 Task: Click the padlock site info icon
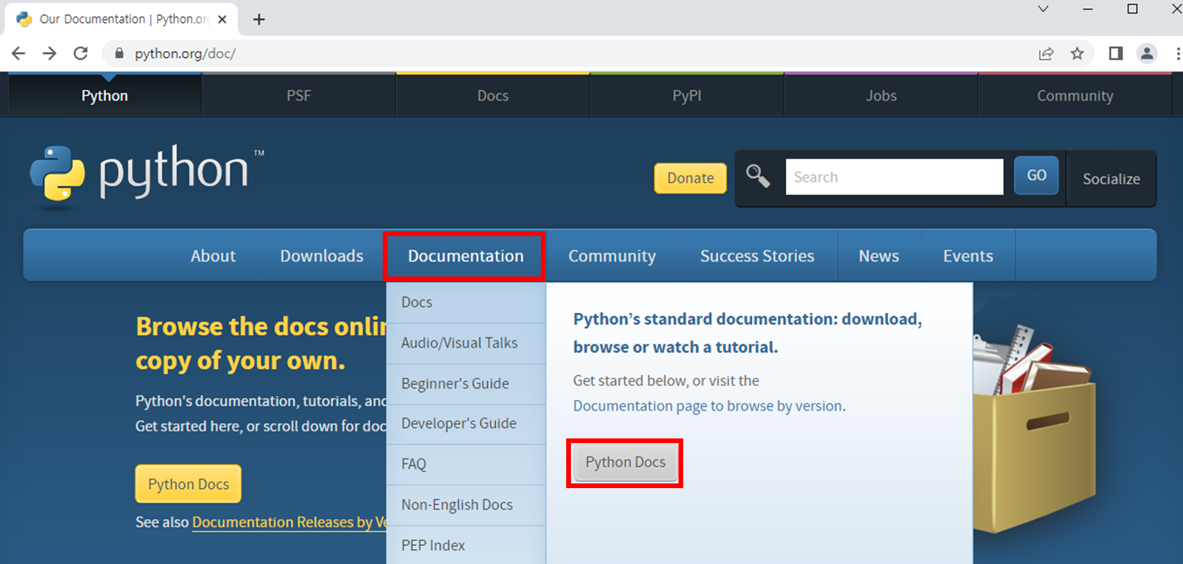pos(120,54)
